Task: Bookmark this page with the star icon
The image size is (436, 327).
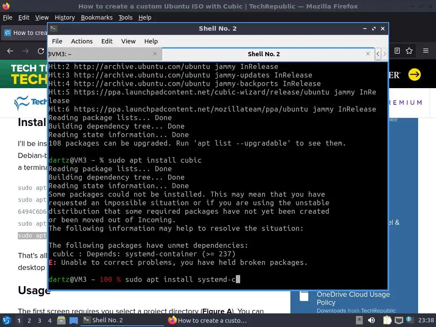Action: click(x=409, y=51)
